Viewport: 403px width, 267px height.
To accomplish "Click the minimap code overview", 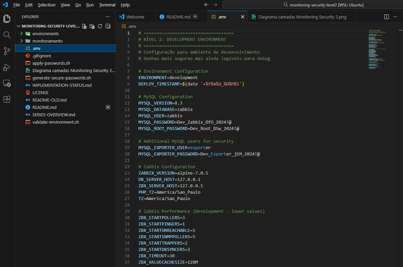I will [377, 50].
